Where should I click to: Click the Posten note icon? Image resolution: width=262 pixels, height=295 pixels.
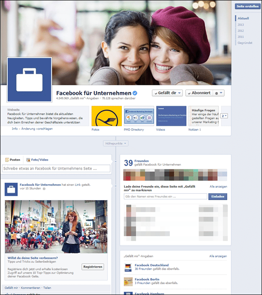pos(7,160)
